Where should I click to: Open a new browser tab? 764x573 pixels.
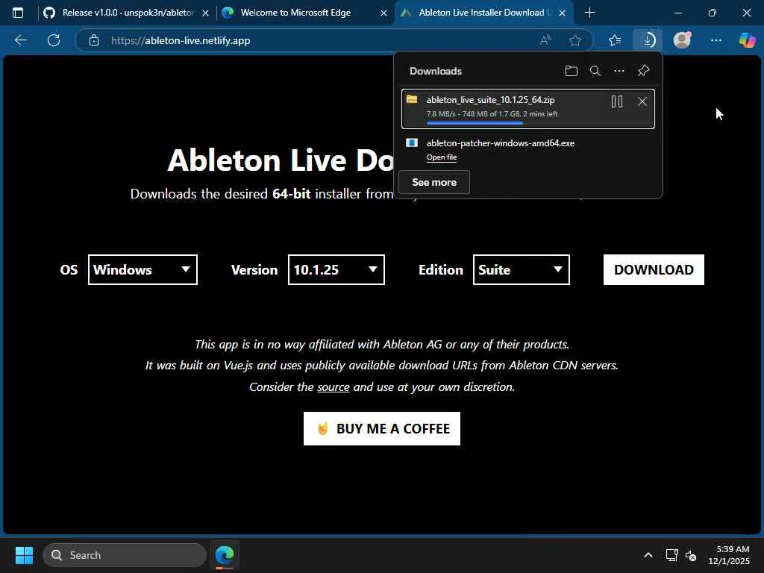(x=589, y=13)
